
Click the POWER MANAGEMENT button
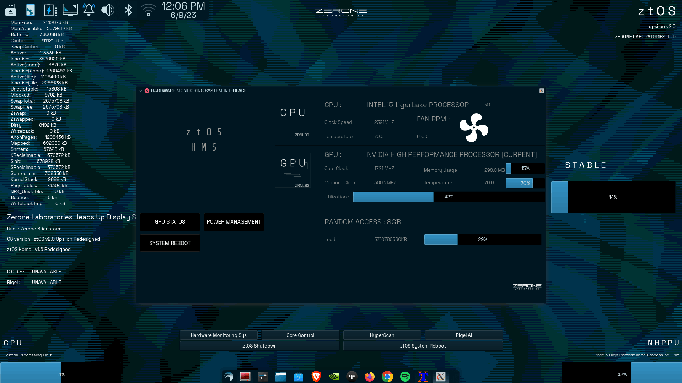pyautogui.click(x=234, y=222)
